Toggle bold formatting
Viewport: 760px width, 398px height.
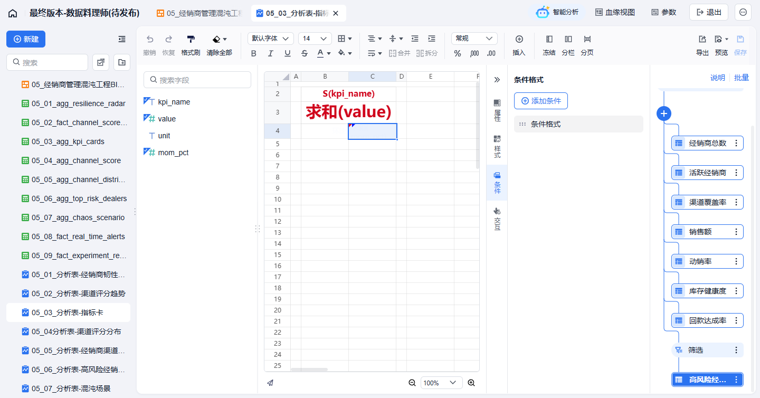[x=254, y=53]
